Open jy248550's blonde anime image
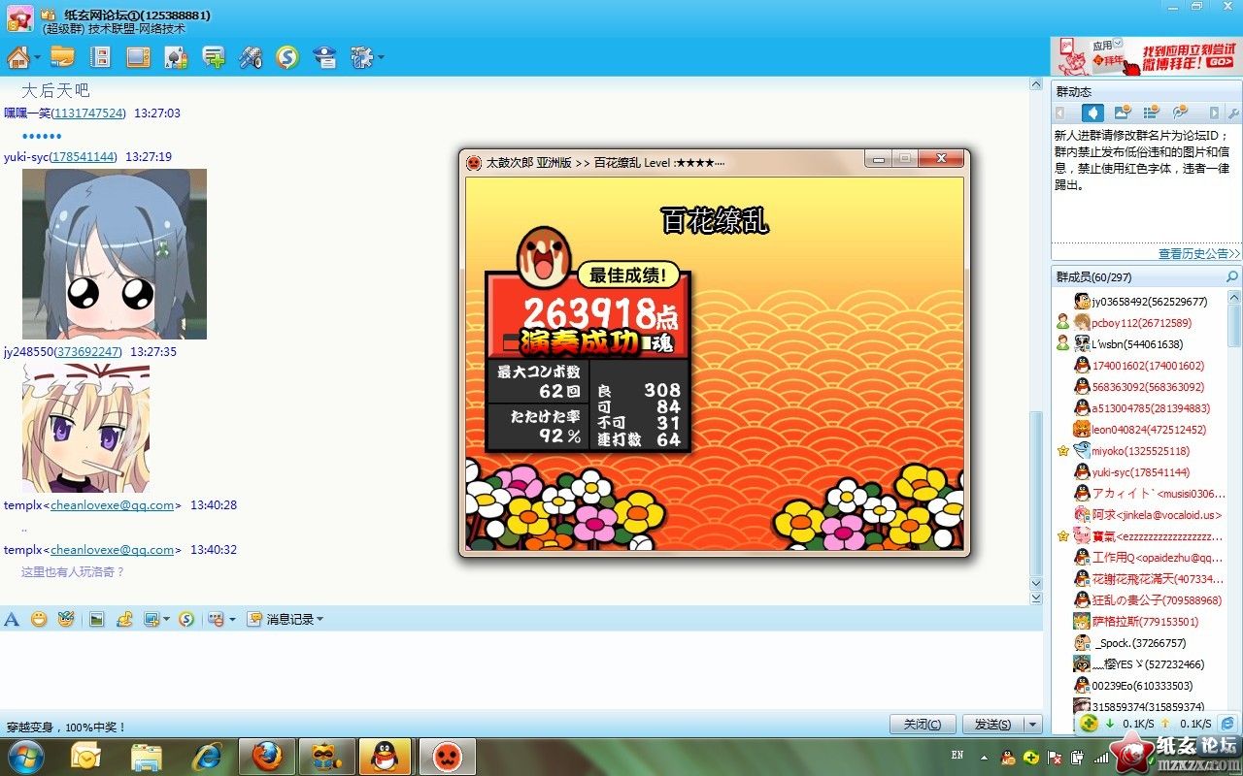Viewport: 1243px width, 776px height. (x=85, y=428)
